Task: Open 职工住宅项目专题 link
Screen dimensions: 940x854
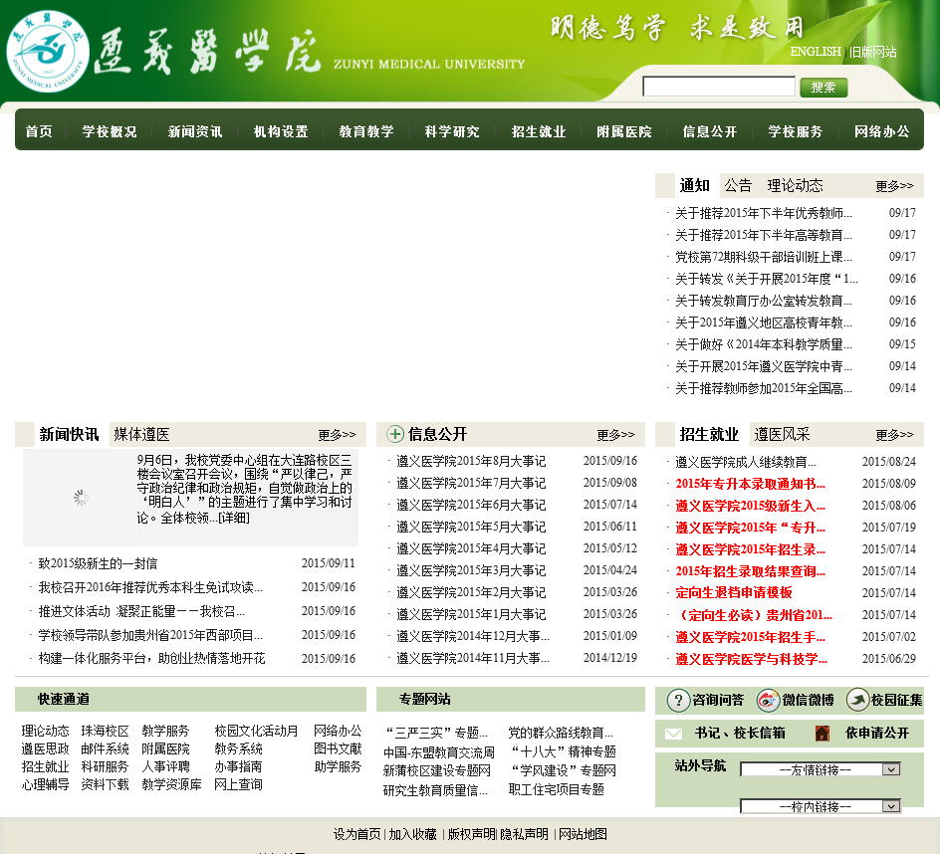Action: pyautogui.click(x=557, y=790)
